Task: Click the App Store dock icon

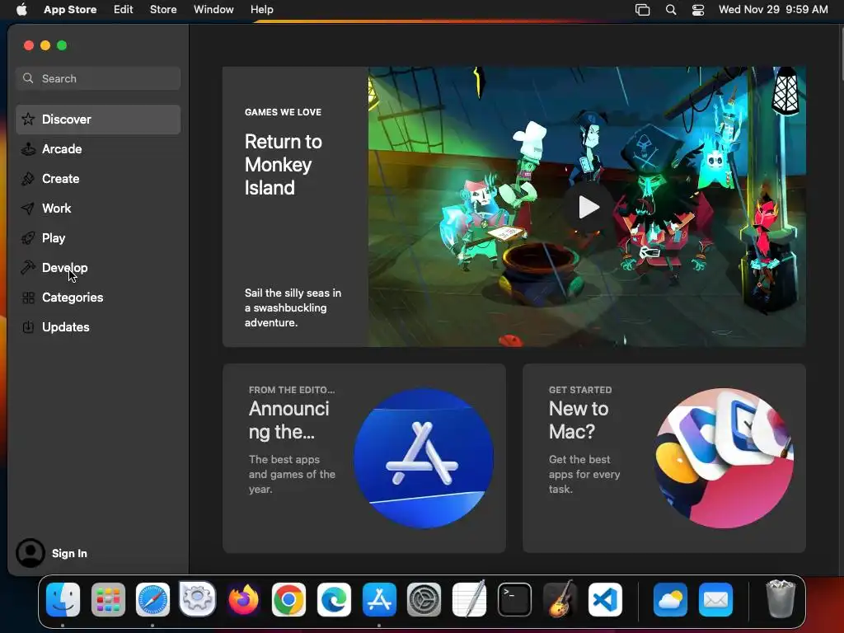Action: (379, 599)
